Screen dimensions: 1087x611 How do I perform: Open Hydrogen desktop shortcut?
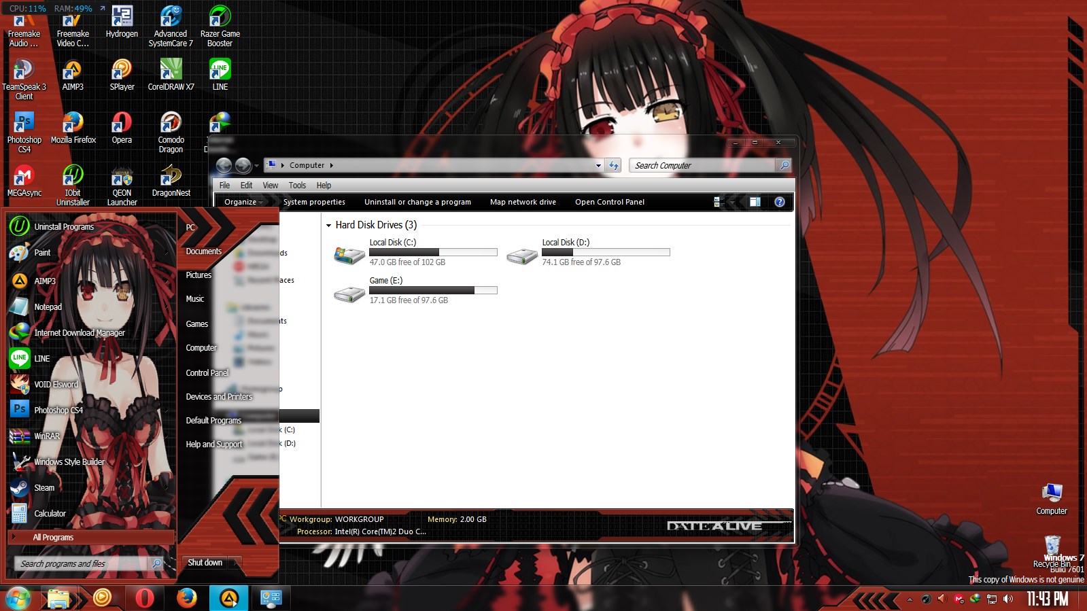(x=122, y=22)
